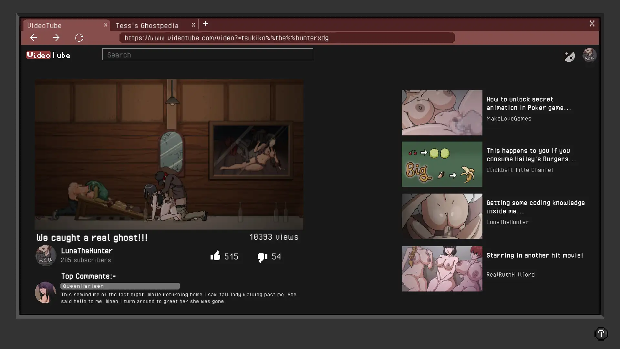Close the VideoTube tab
620x349 pixels.
point(106,25)
